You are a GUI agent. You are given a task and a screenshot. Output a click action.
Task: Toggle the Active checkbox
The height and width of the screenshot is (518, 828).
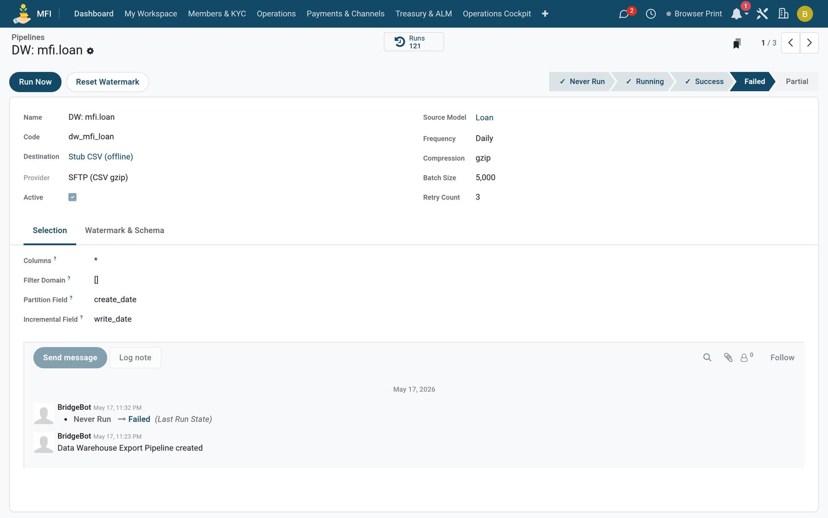72,197
